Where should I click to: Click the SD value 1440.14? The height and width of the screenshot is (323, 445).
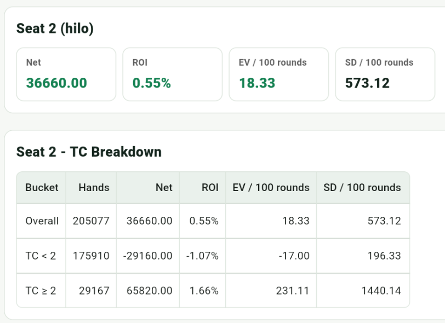click(381, 291)
